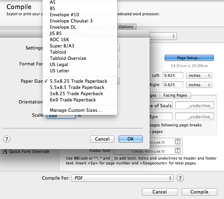Switch to Facing Pages tab
Screen dimensions: 224x199
pos(175,95)
